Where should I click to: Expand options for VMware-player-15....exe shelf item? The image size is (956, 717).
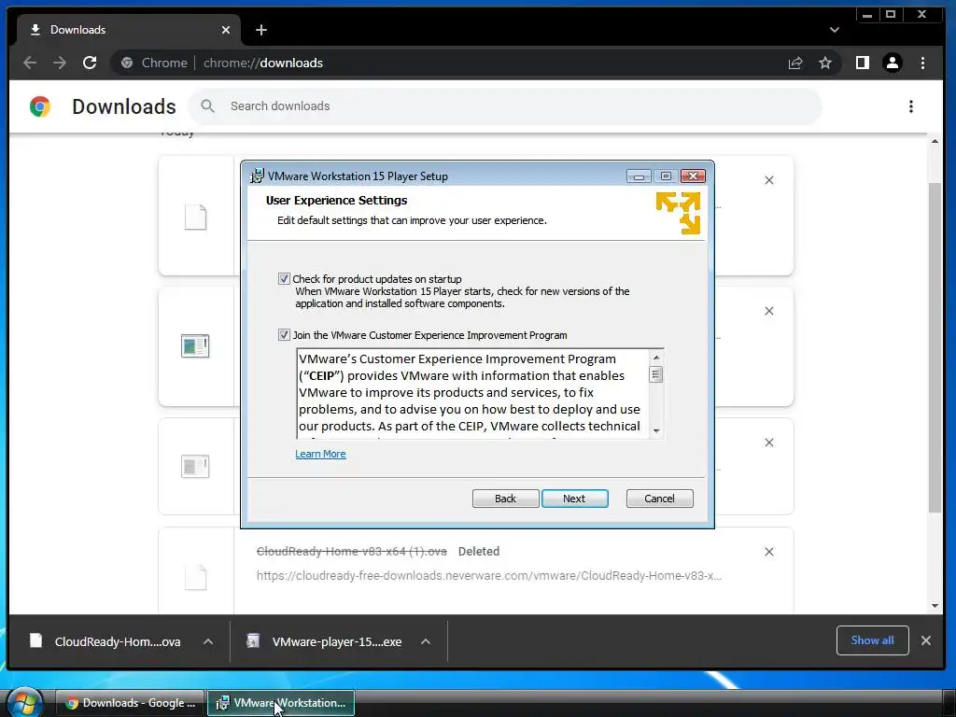[x=426, y=641]
